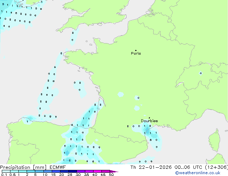Click the ECMWF model label
Viewport: 228px width, 176px height.
click(58, 167)
